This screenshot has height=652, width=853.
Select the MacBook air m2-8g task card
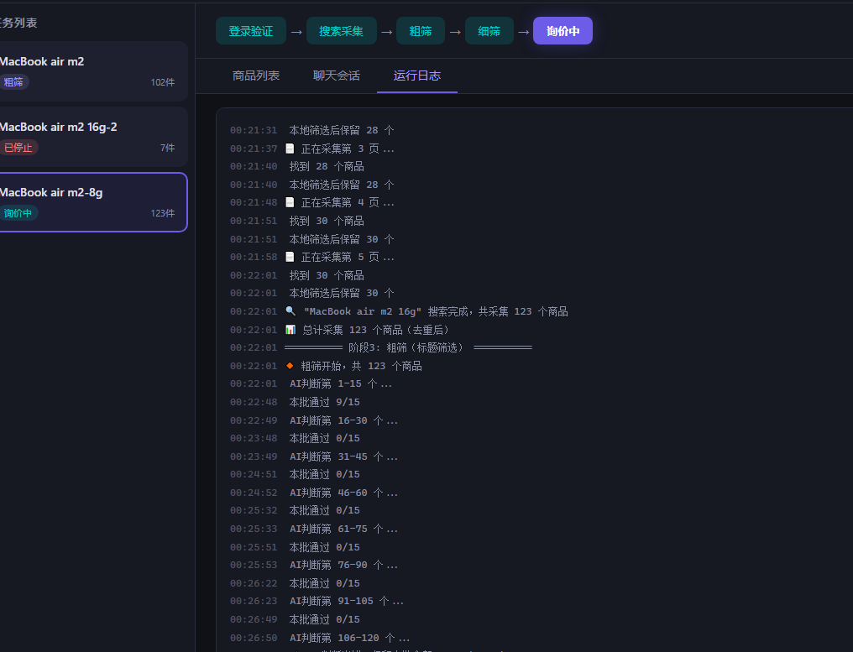coord(92,202)
